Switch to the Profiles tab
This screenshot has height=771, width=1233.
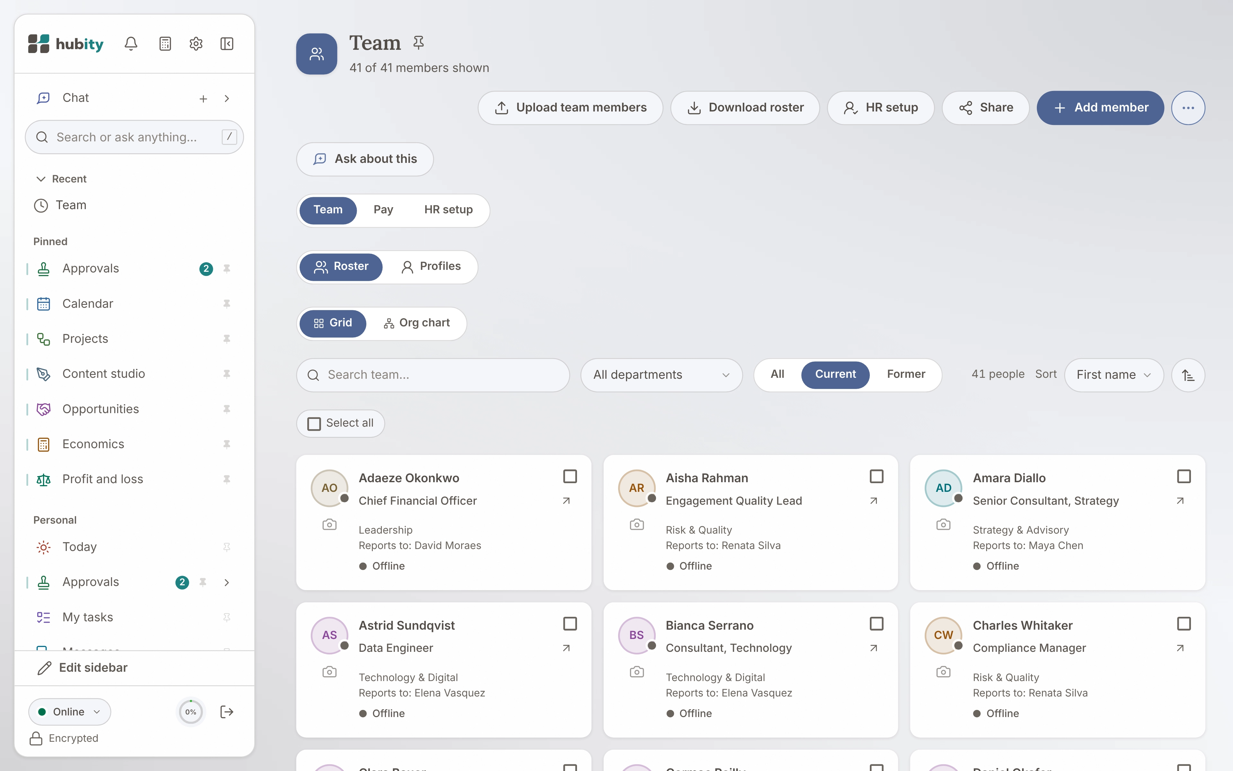[x=431, y=267]
